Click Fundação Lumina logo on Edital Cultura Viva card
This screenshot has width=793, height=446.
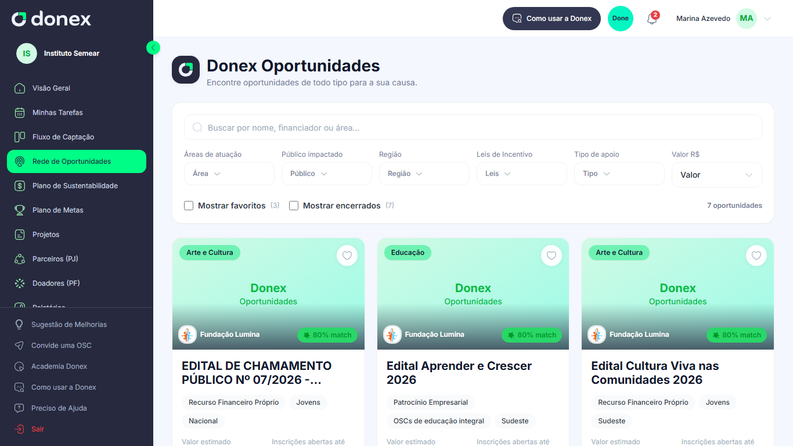click(x=597, y=334)
